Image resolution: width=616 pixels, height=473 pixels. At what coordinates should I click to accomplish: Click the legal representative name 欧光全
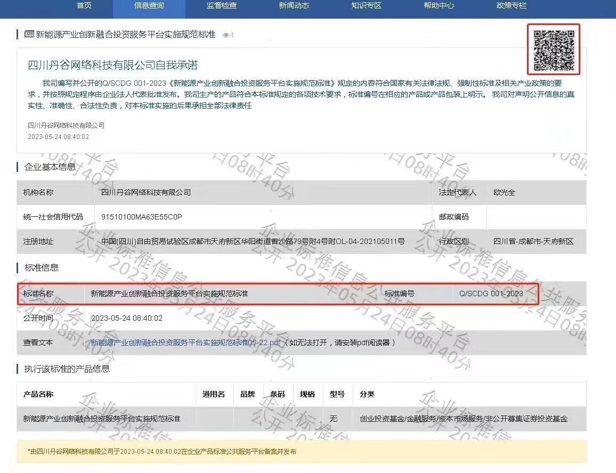point(504,192)
